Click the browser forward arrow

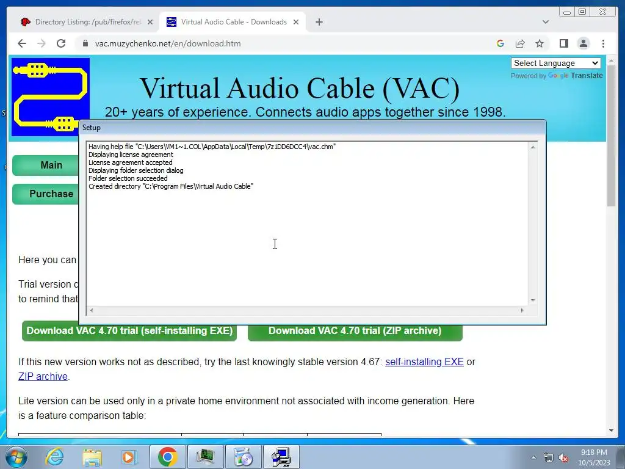(42, 43)
